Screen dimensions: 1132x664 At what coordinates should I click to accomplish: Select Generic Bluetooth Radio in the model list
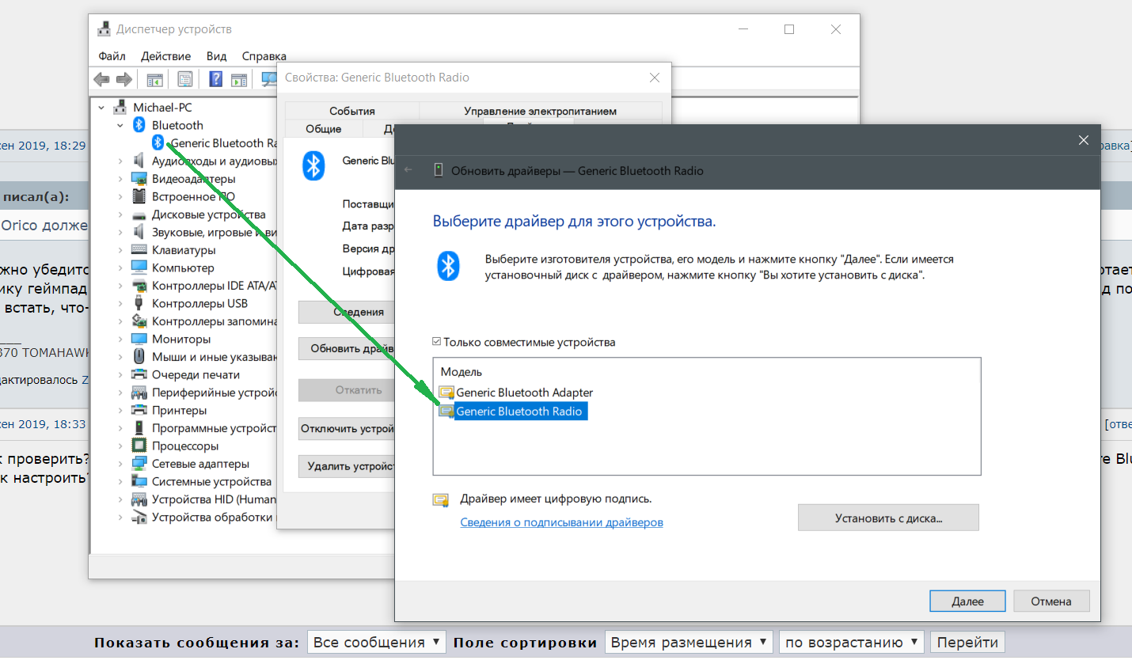(519, 412)
